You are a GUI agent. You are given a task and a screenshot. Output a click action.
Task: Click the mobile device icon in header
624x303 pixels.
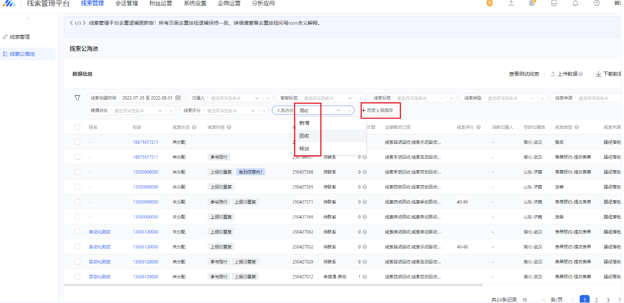pyautogui.click(x=554, y=3)
